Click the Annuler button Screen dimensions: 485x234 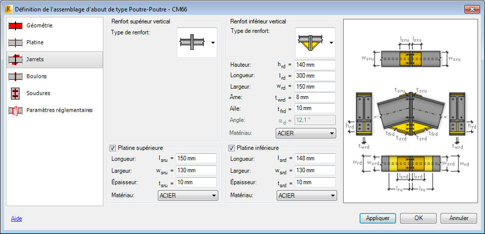click(x=459, y=218)
